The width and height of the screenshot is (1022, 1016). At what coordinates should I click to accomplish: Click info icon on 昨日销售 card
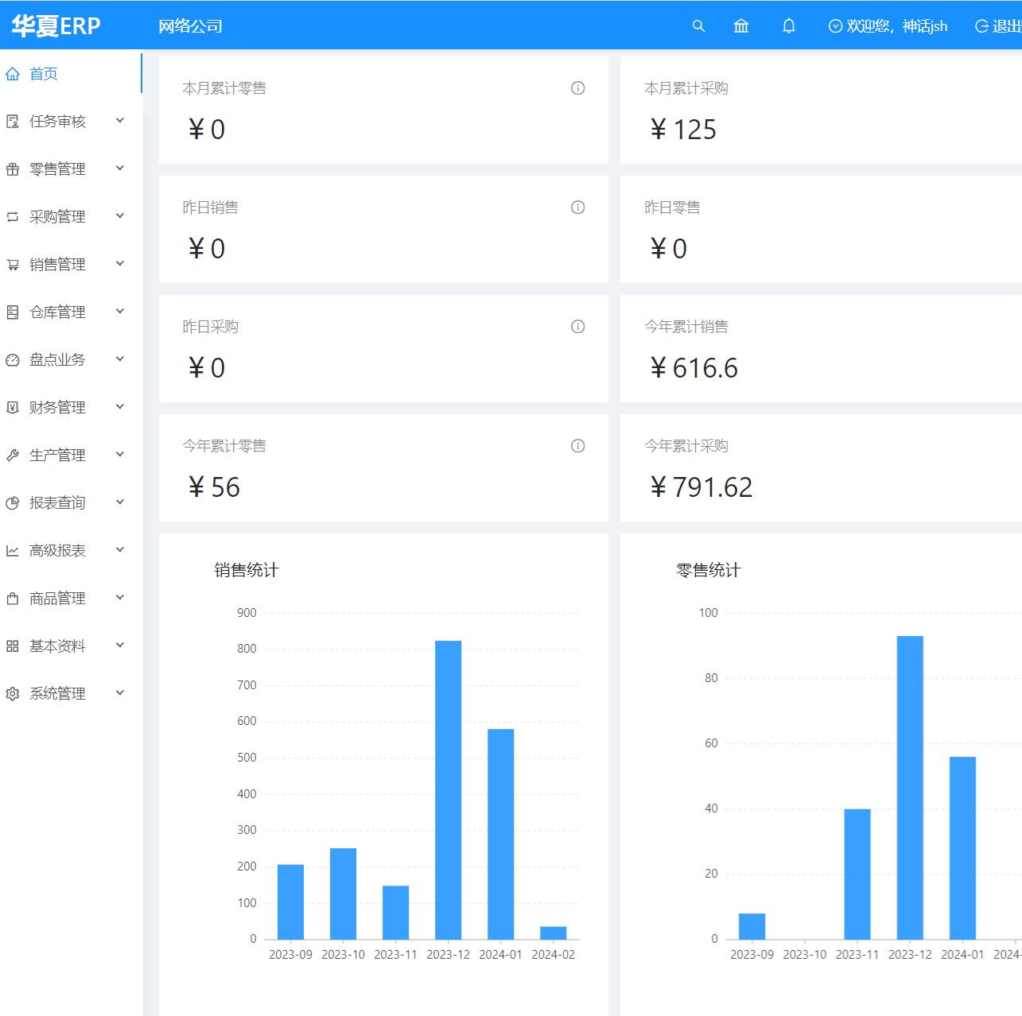click(578, 207)
